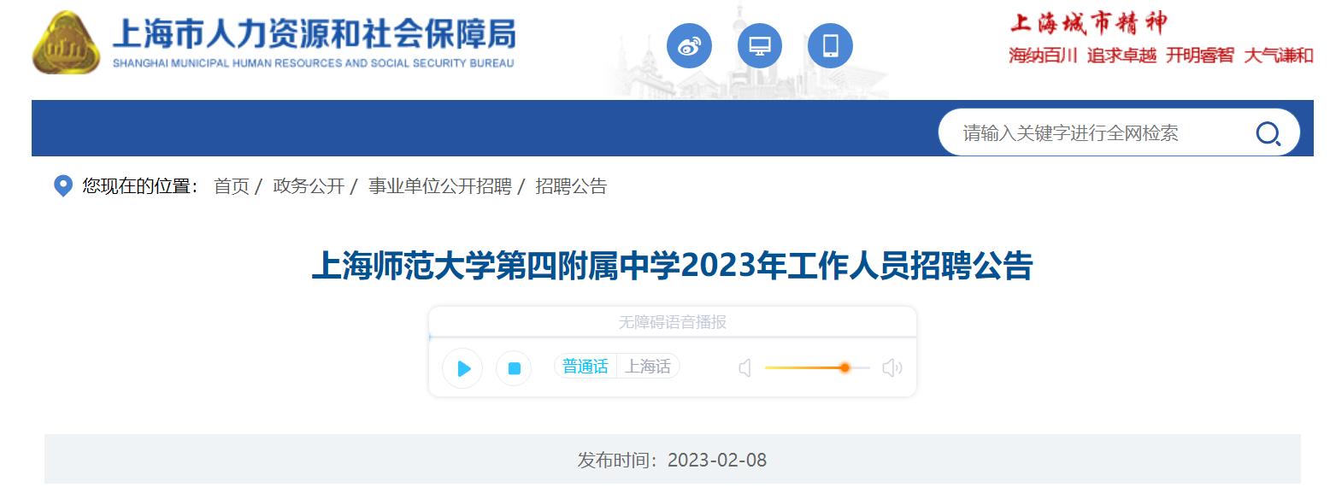Navigate to 事业单位公开招聘 breadcrumb
This screenshot has height=499, width=1330.
tap(439, 186)
